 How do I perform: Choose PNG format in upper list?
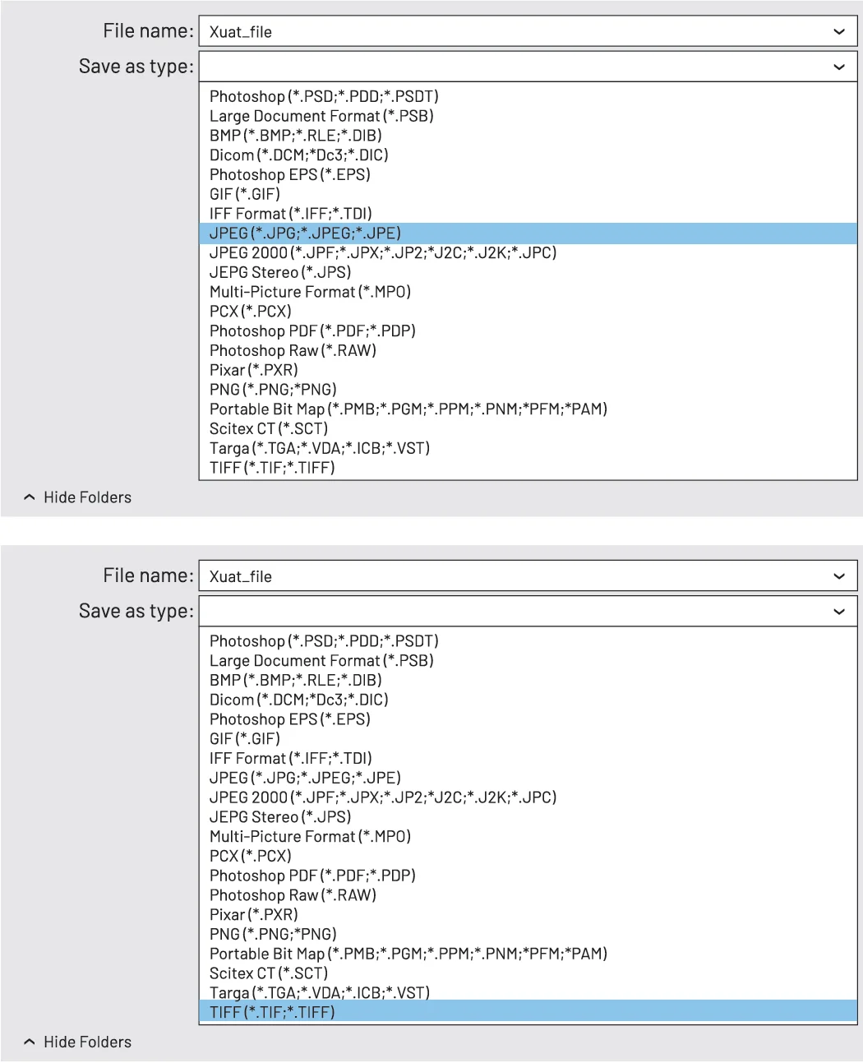click(273, 390)
